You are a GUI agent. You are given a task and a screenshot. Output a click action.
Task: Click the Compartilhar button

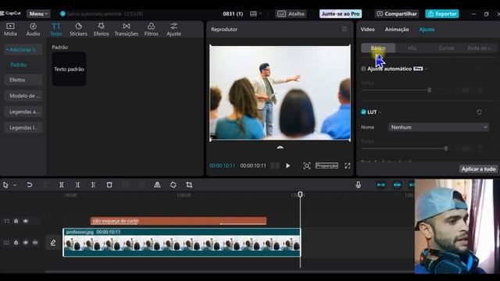397,14
